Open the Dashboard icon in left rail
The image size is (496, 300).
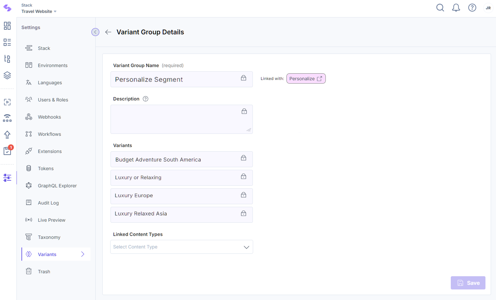tap(7, 26)
